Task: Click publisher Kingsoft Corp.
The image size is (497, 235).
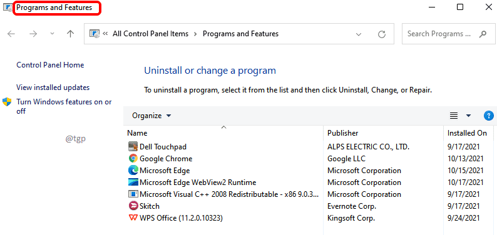Action: coord(351,218)
